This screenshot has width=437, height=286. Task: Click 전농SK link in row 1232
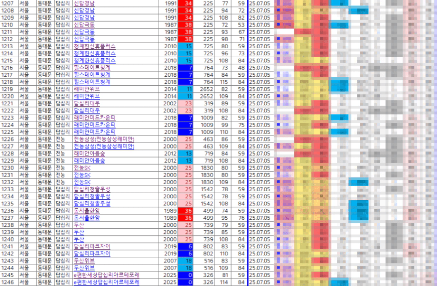tap(82, 182)
